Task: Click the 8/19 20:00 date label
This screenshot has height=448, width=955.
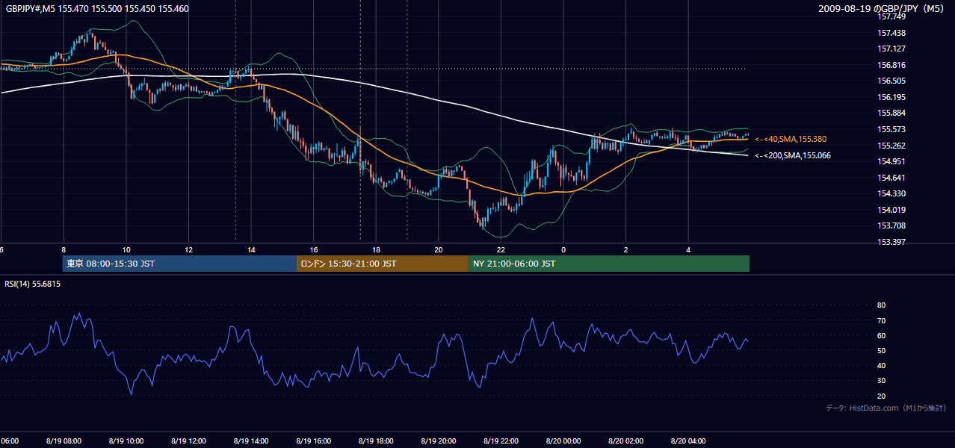Action: 439,441
